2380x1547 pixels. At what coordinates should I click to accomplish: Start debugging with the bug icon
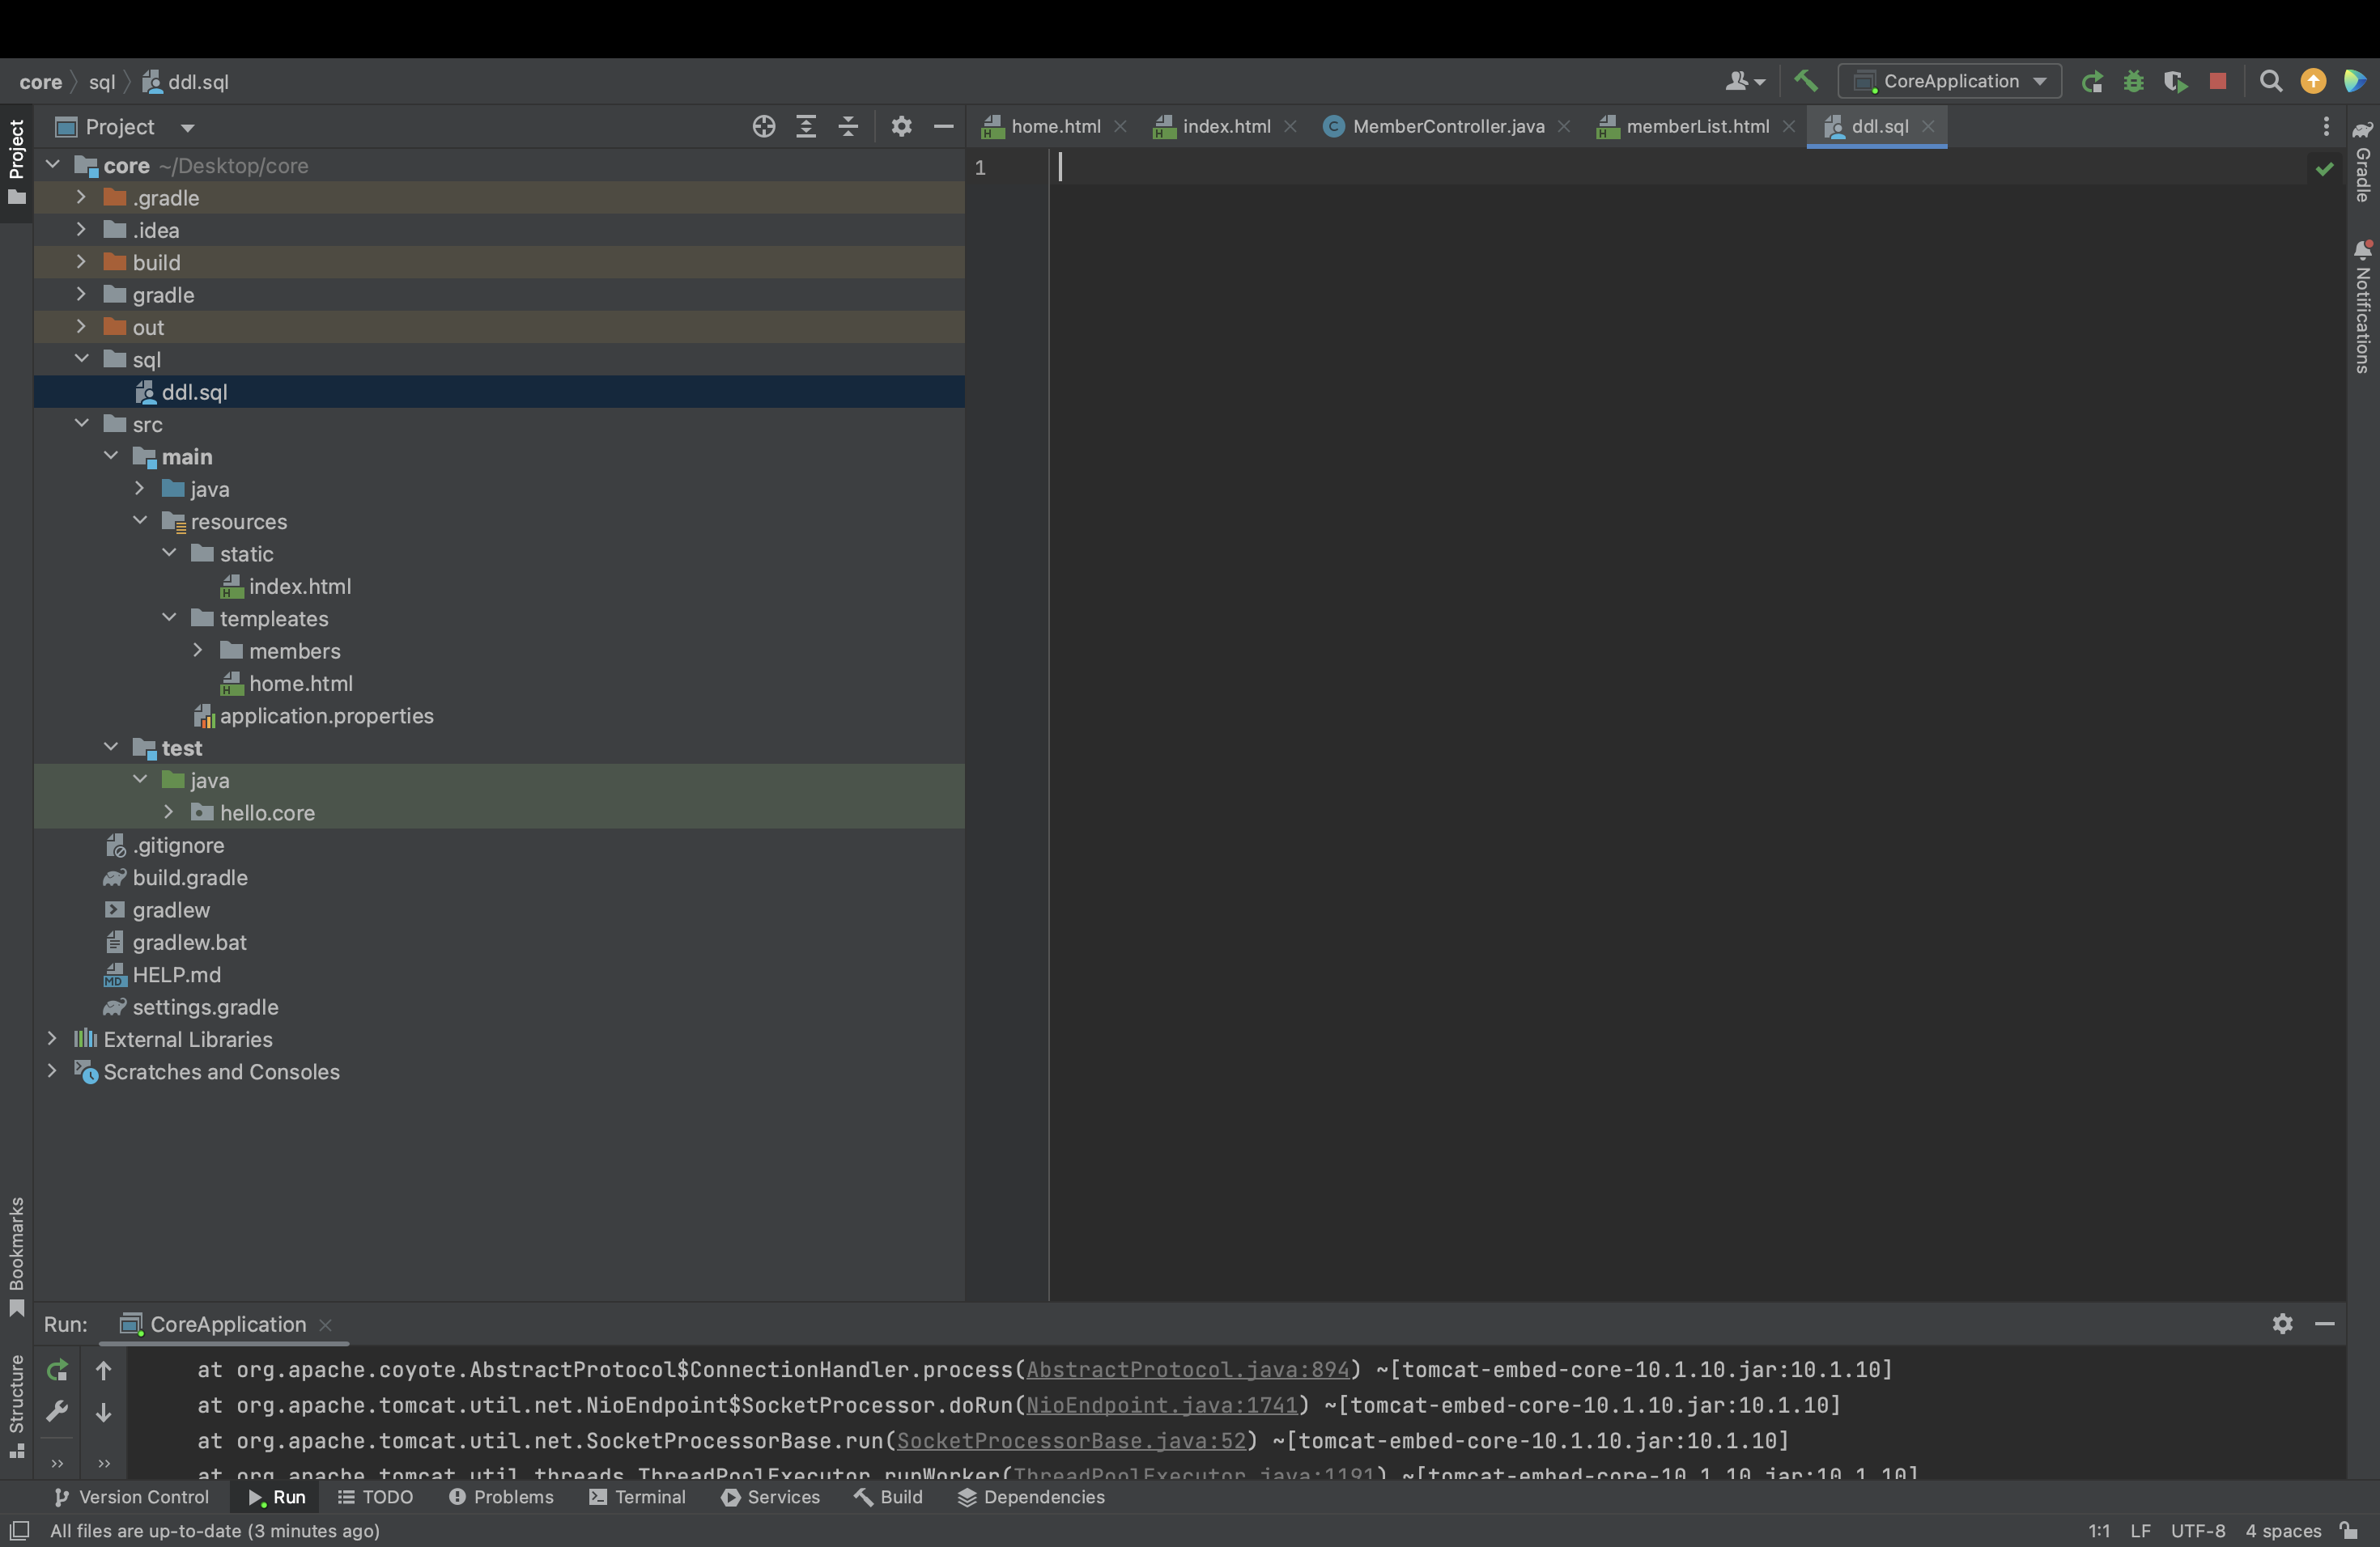(x=2134, y=82)
